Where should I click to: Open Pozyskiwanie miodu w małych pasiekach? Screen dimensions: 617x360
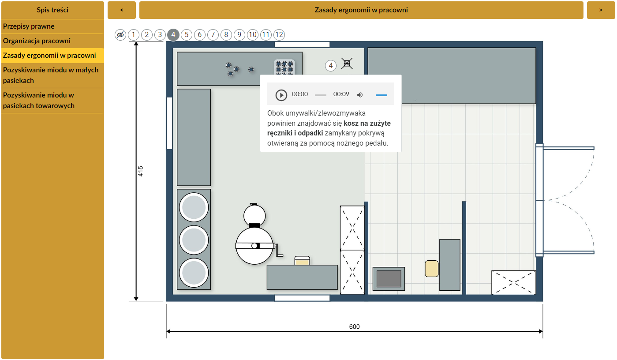click(x=51, y=75)
